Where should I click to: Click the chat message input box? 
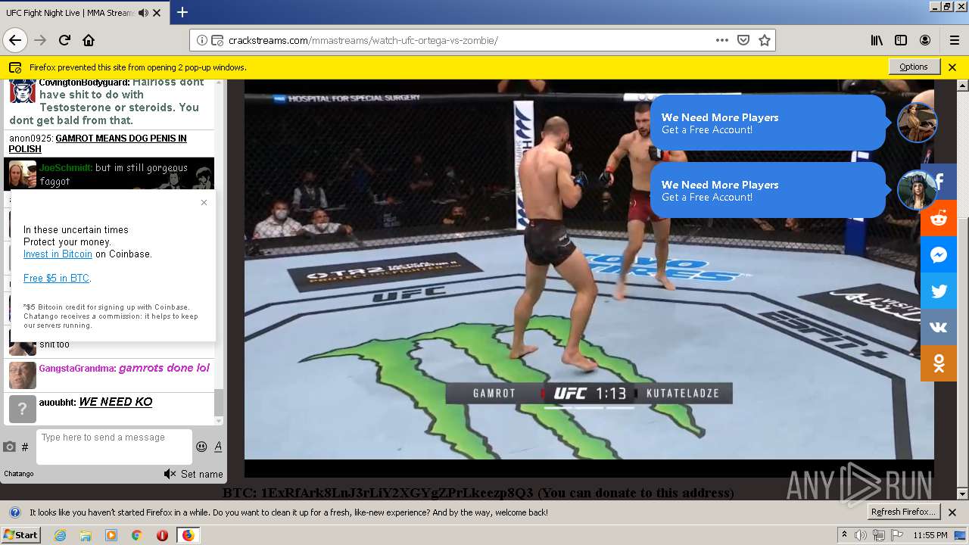coord(114,447)
